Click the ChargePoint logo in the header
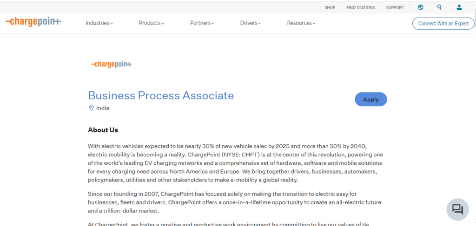Screen dimensions: 476x226 click(33, 22)
